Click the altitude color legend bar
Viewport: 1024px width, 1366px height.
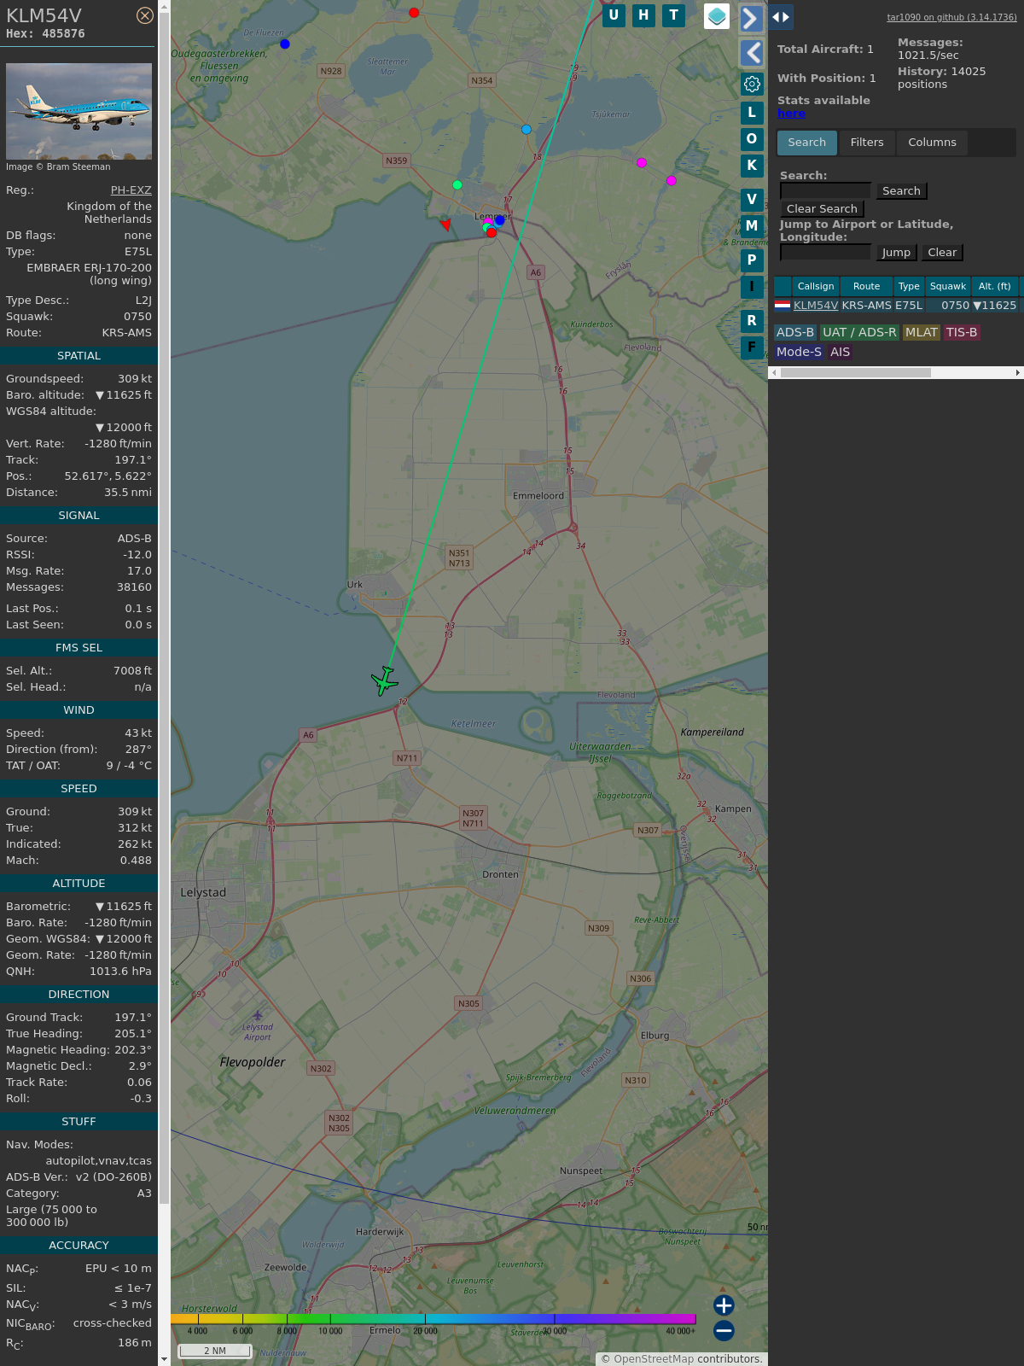pos(433,1319)
